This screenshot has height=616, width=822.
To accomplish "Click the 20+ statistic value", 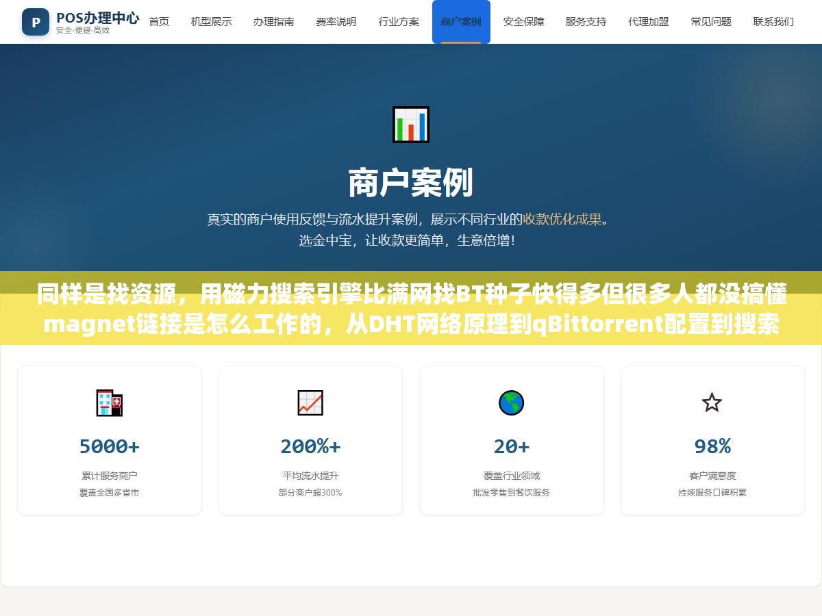I will click(x=512, y=446).
